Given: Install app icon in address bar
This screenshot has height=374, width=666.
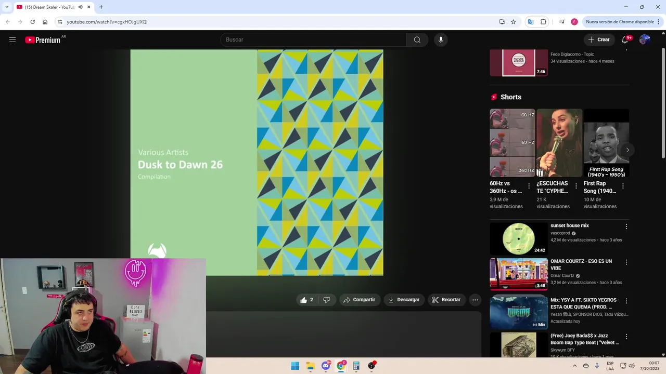Looking at the screenshot, I should coord(502,22).
